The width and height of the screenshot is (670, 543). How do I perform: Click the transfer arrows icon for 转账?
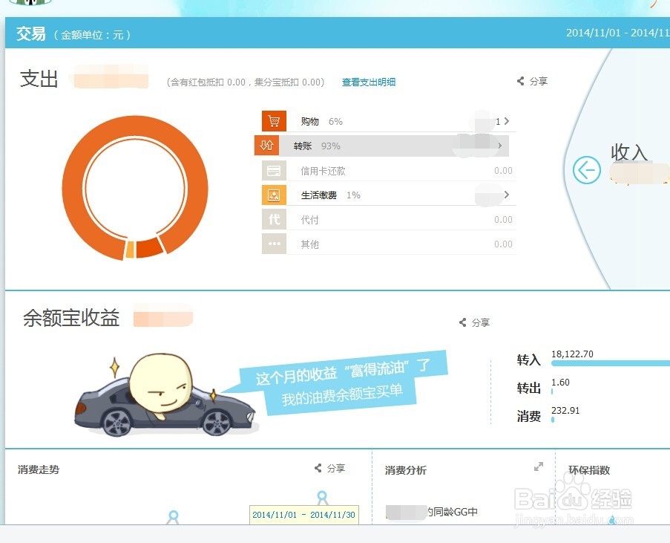[266, 146]
